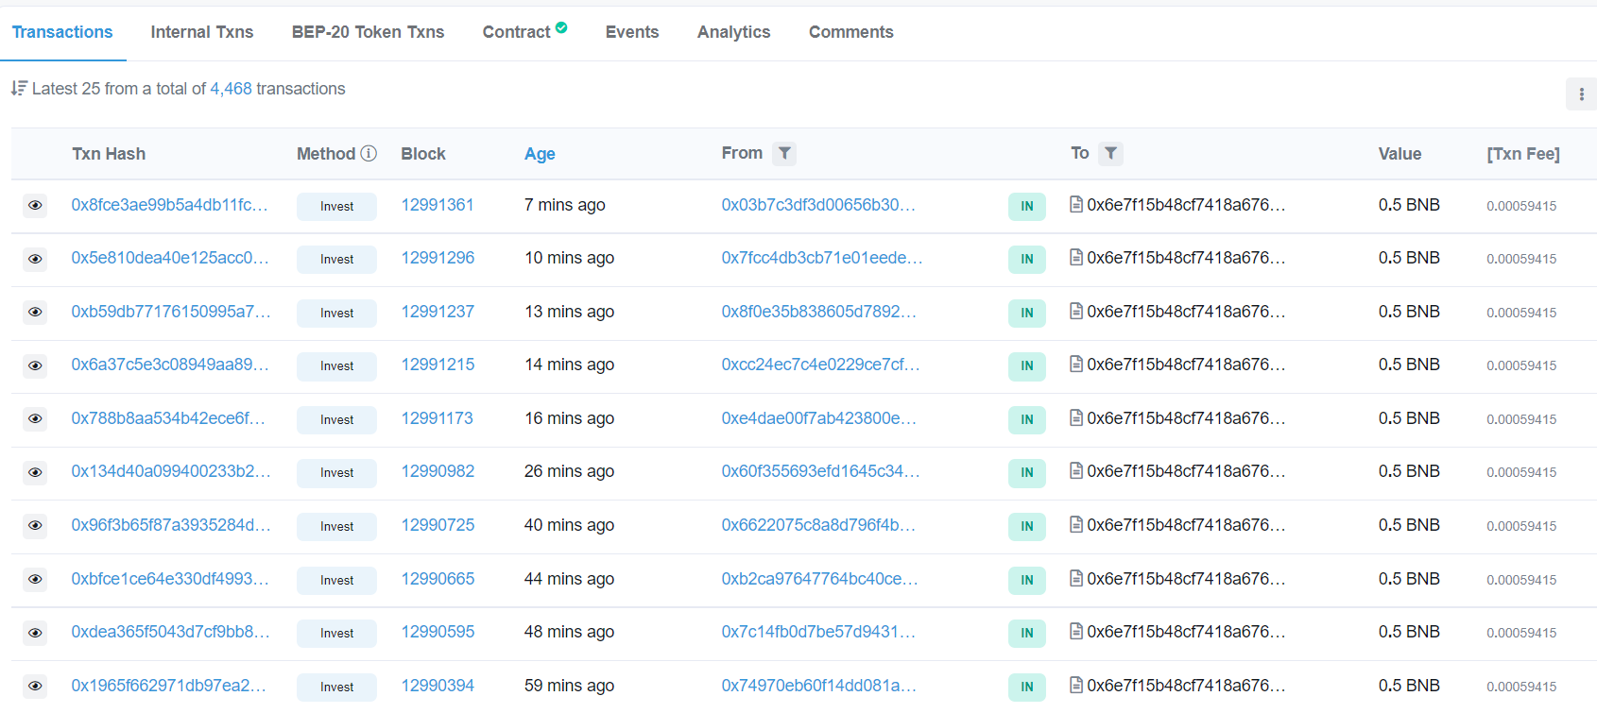Switch to the Transactions tab

click(62, 32)
